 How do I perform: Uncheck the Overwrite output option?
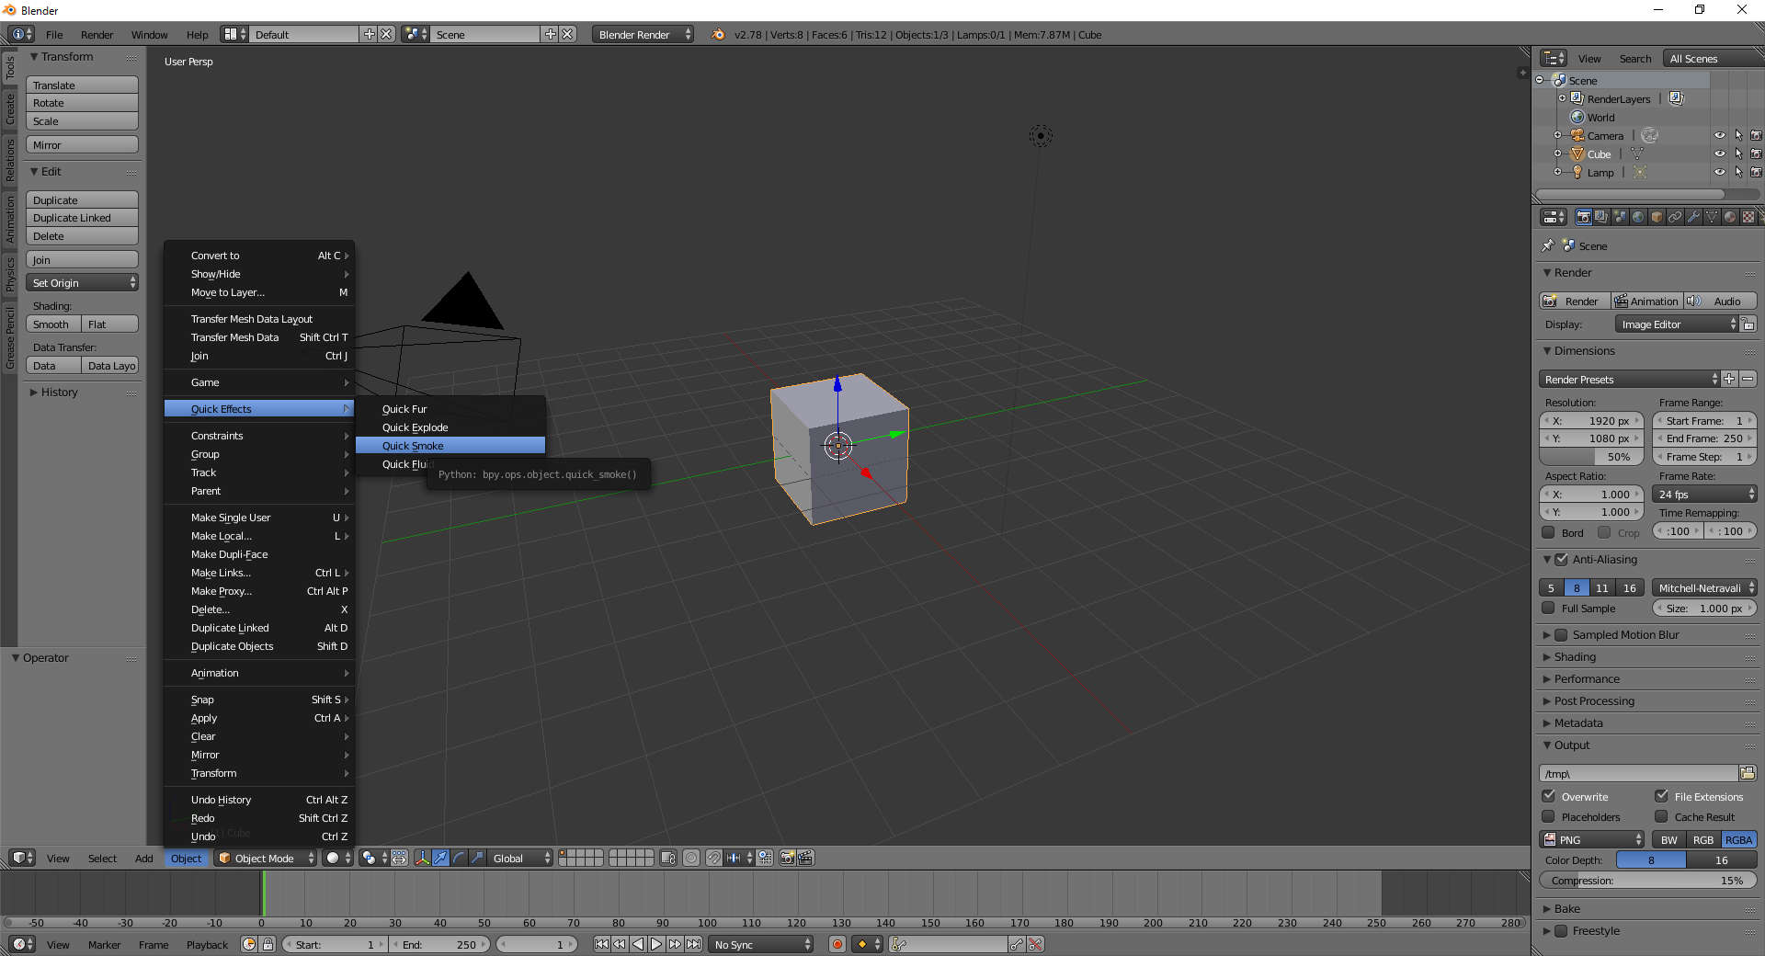(x=1549, y=797)
